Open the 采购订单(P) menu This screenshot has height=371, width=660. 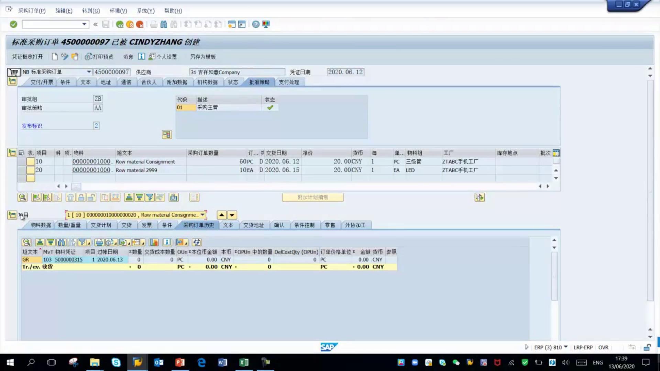click(x=32, y=11)
